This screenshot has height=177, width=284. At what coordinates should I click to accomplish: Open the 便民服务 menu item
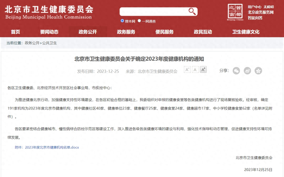(165, 32)
